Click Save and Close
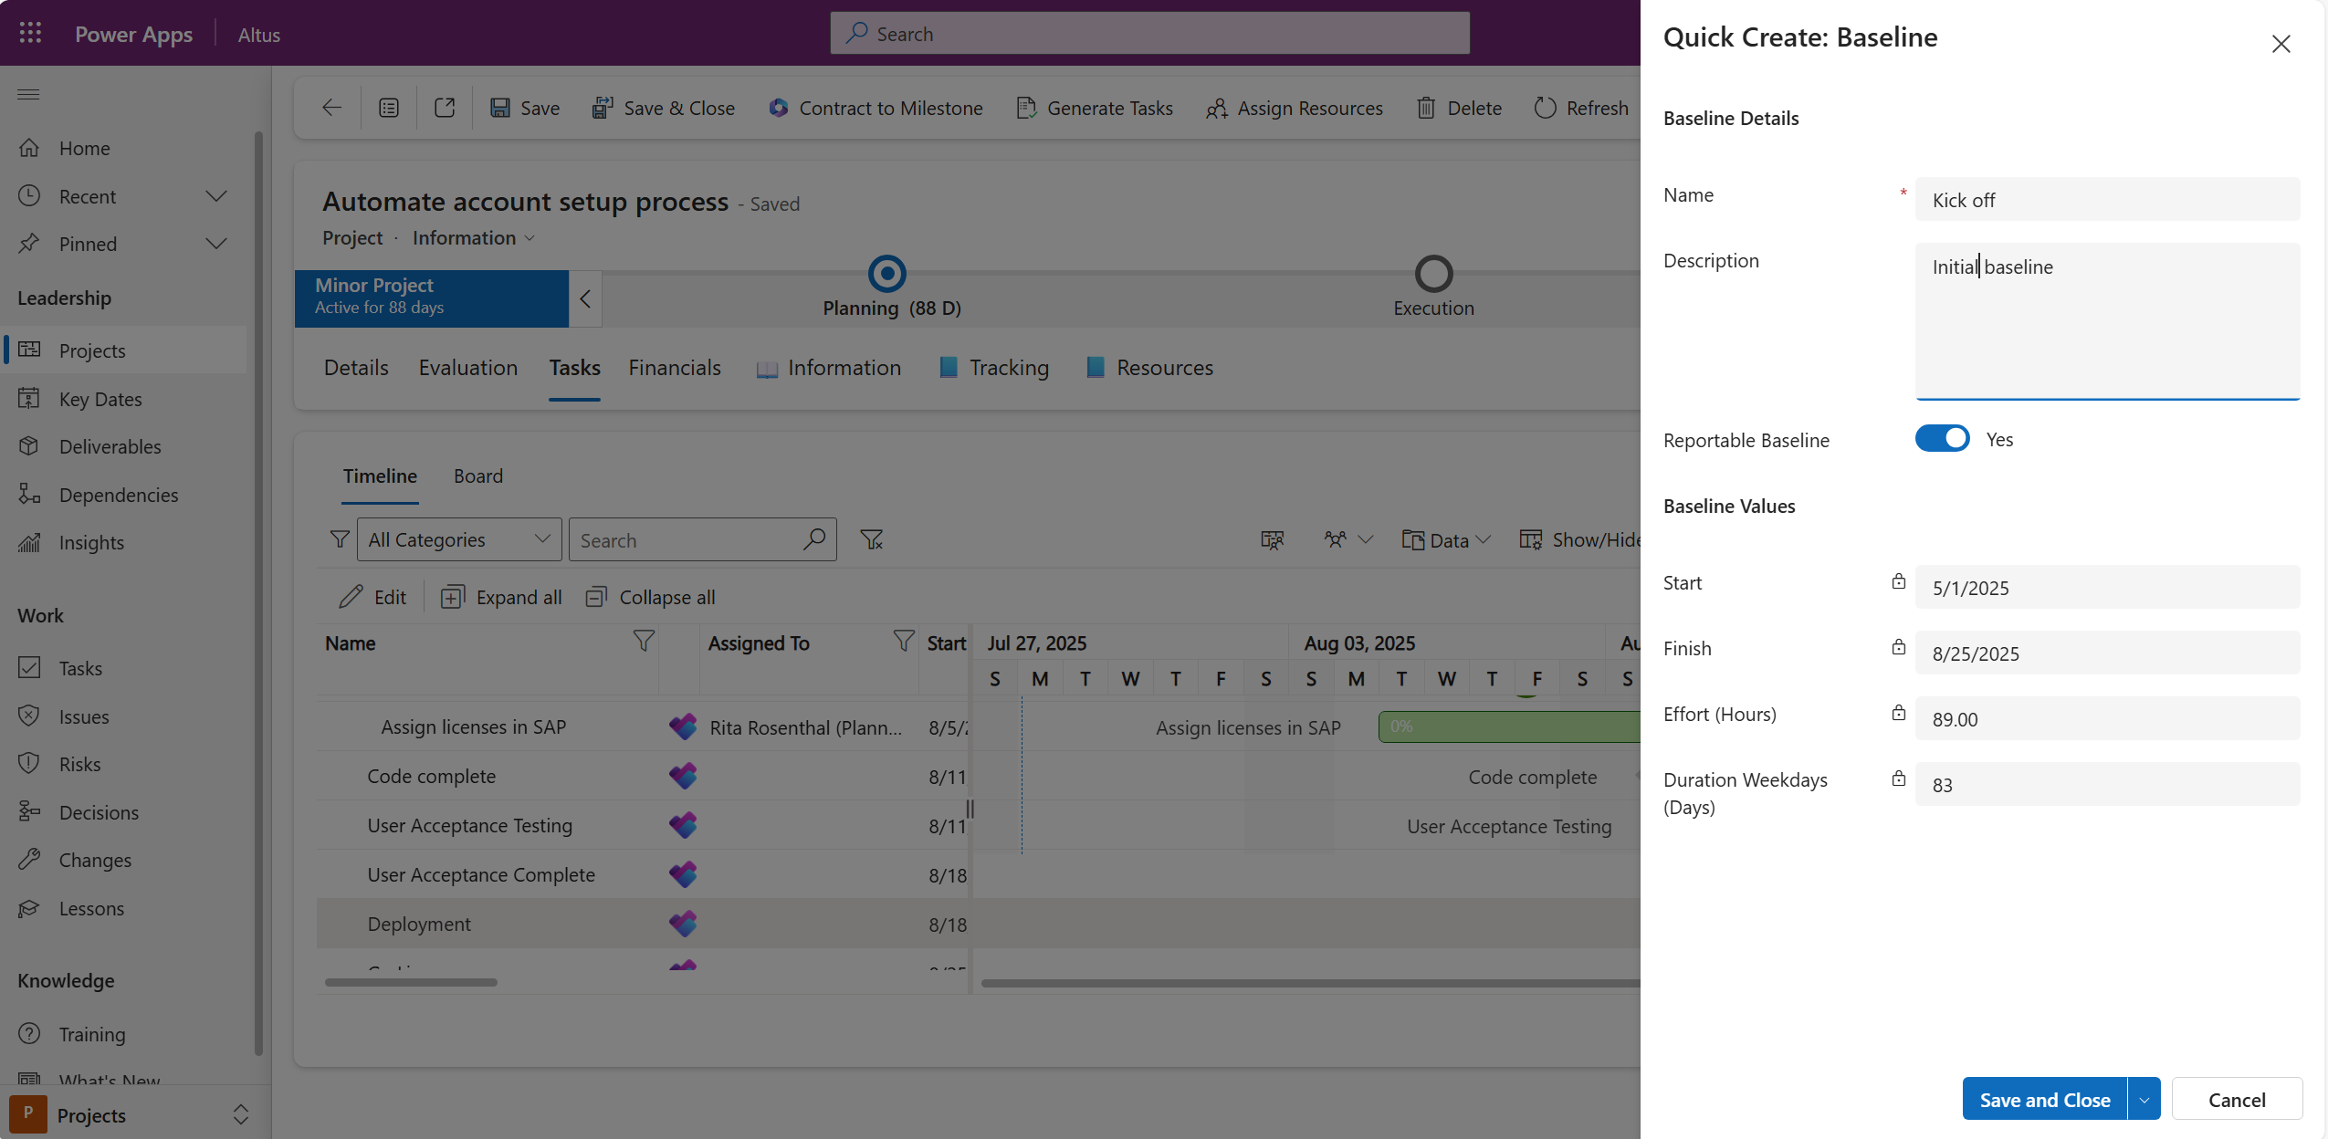 pos(2045,1098)
